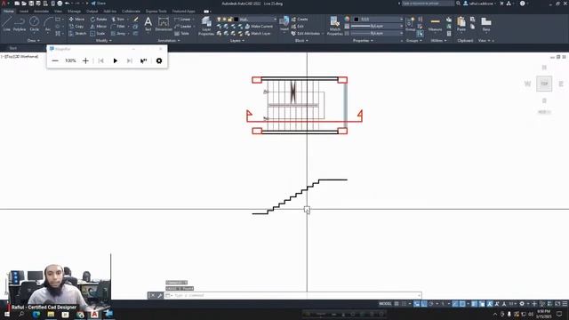Click Create block button

[x=300, y=20]
